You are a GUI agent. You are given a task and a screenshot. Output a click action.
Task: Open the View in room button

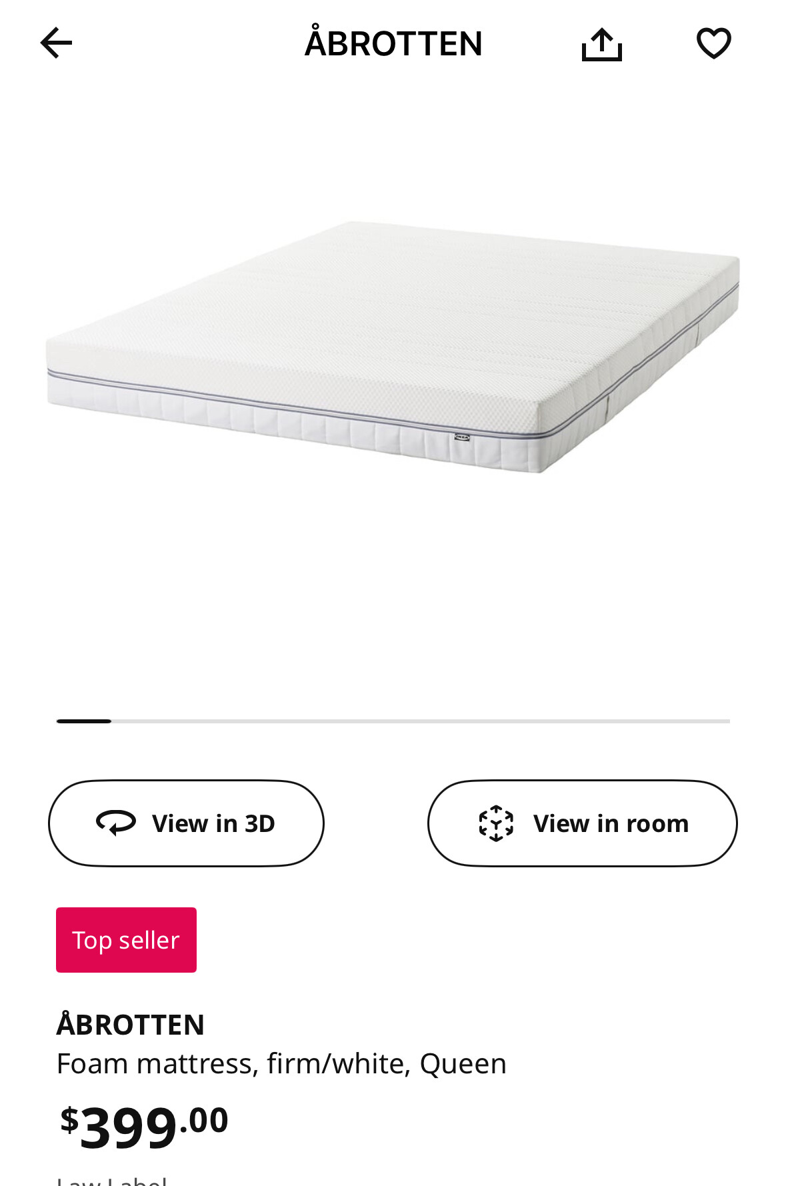pos(582,823)
